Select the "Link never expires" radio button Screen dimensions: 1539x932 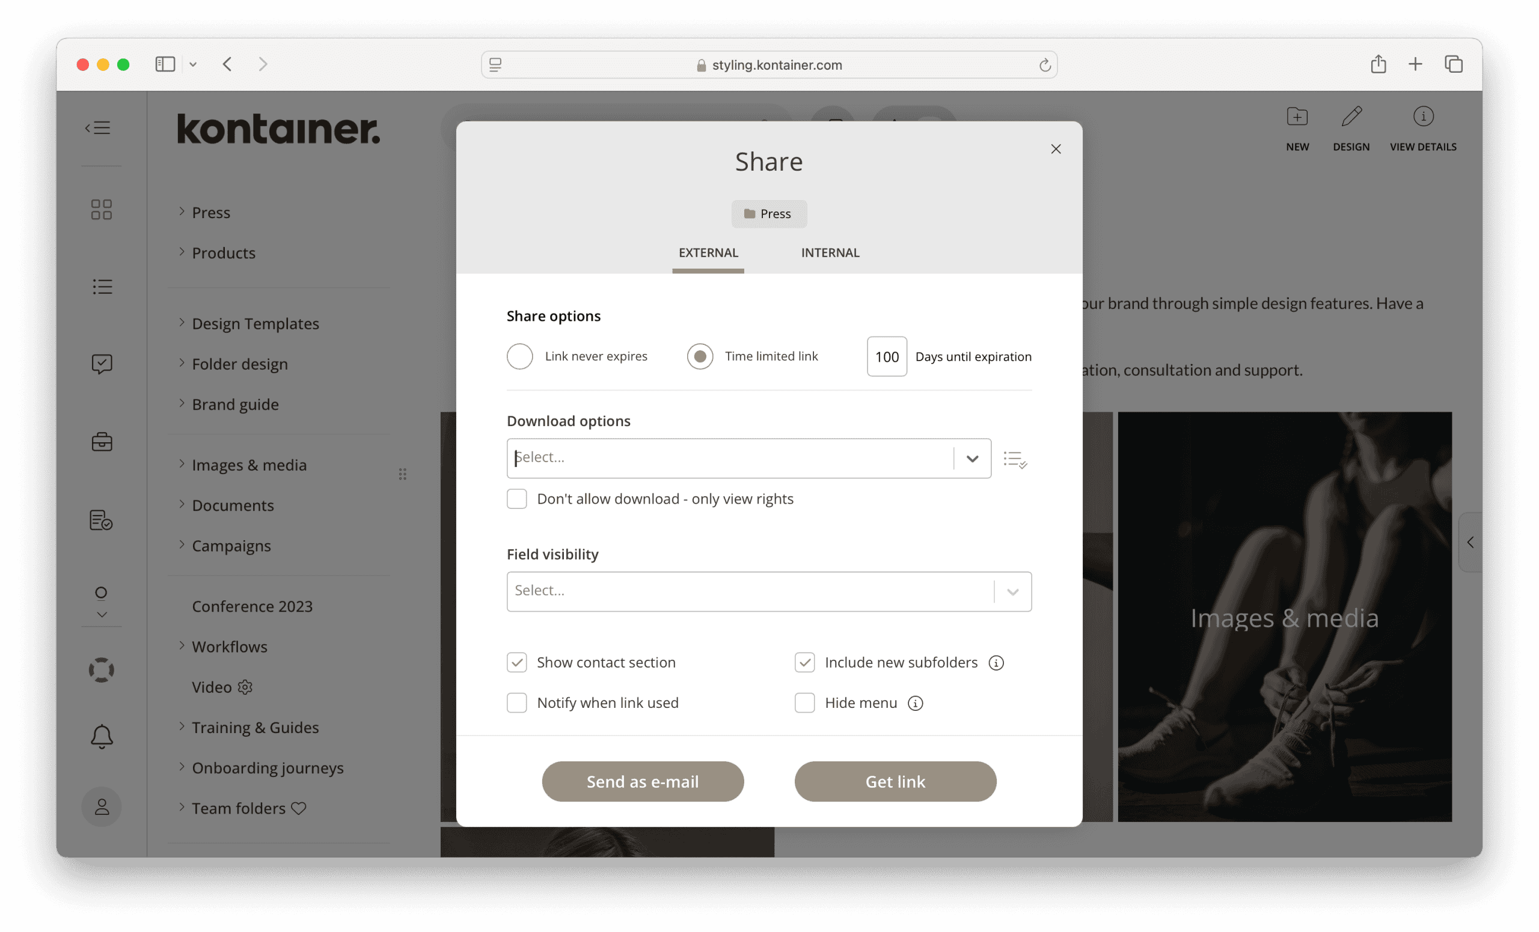(519, 356)
